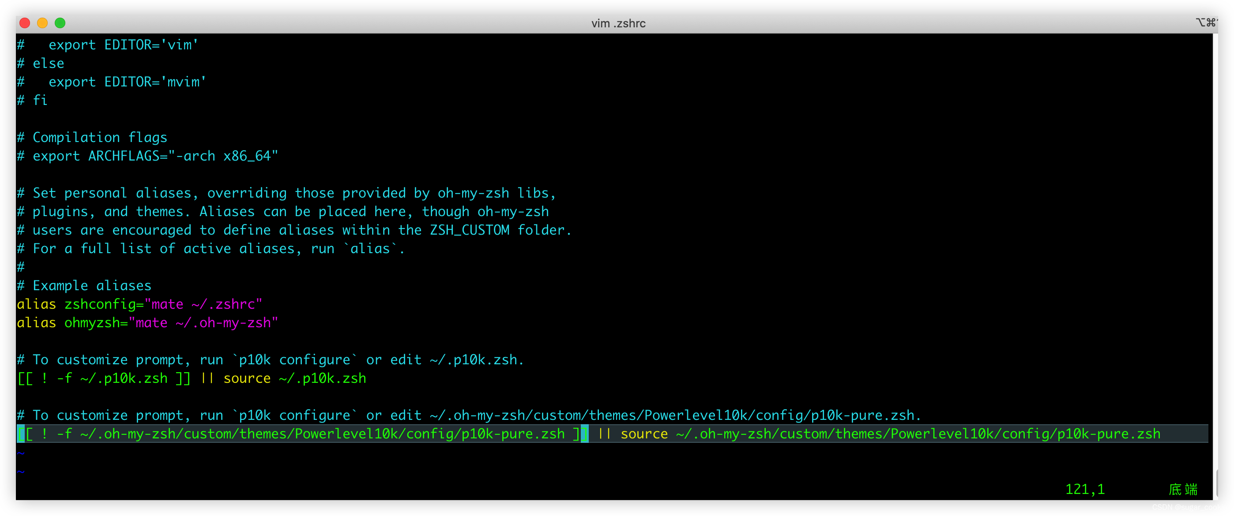Click the comment mentioning ~/.p10k.zsh
1234x516 pixels.
click(x=271, y=360)
